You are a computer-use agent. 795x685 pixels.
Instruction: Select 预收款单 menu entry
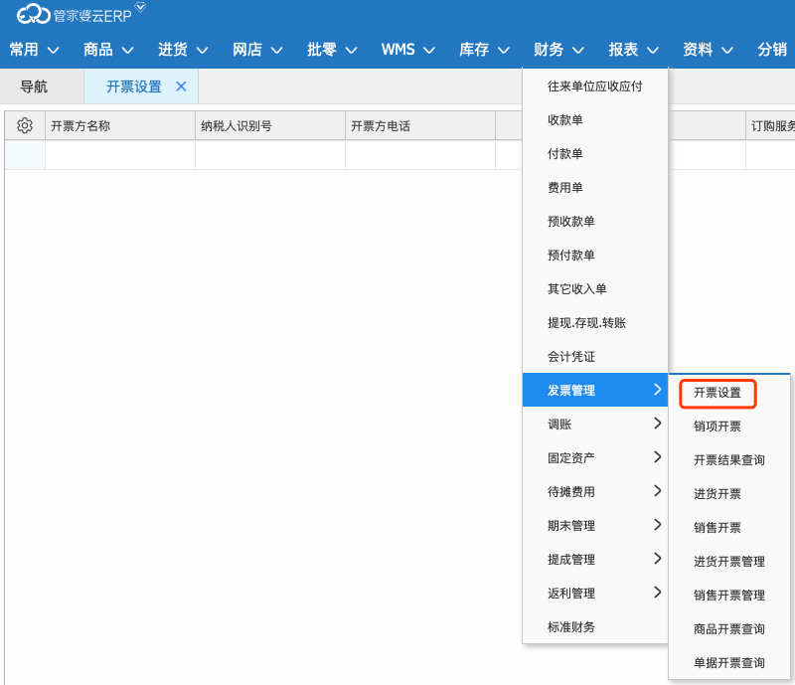[594, 222]
